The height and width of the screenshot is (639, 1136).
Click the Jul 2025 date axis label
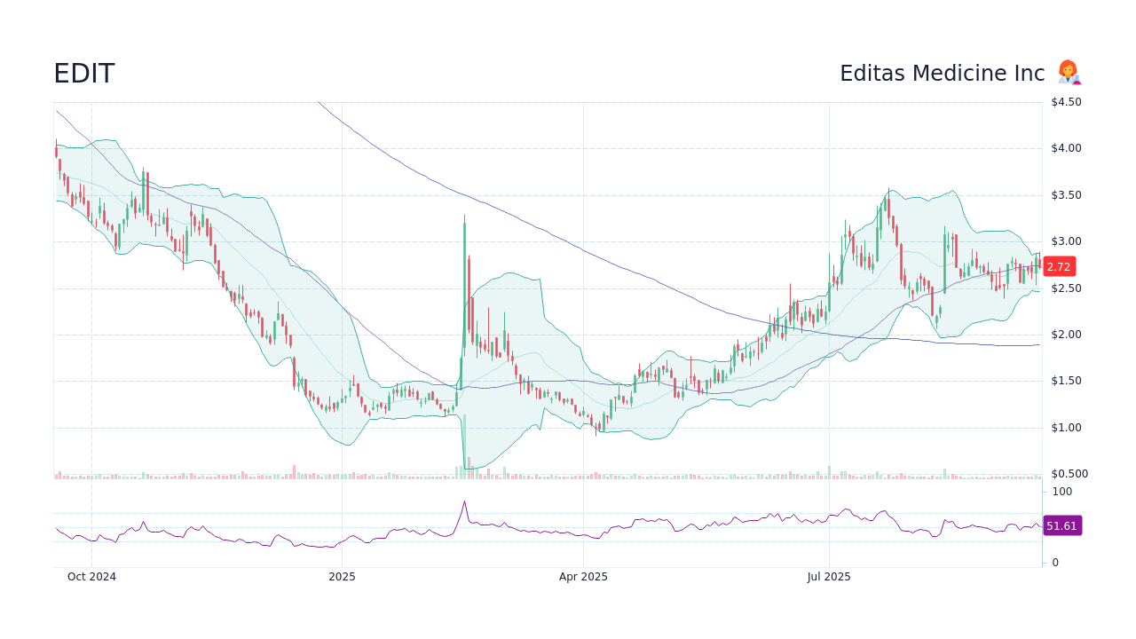[829, 577]
